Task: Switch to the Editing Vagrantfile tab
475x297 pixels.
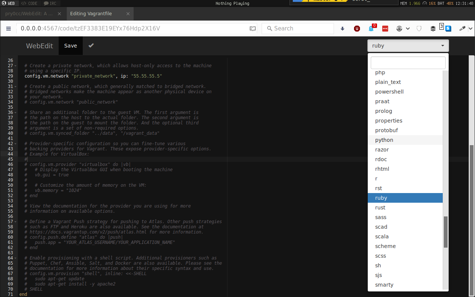Action: coord(100,14)
